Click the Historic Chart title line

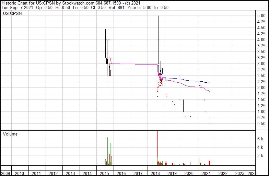coord(71,3)
